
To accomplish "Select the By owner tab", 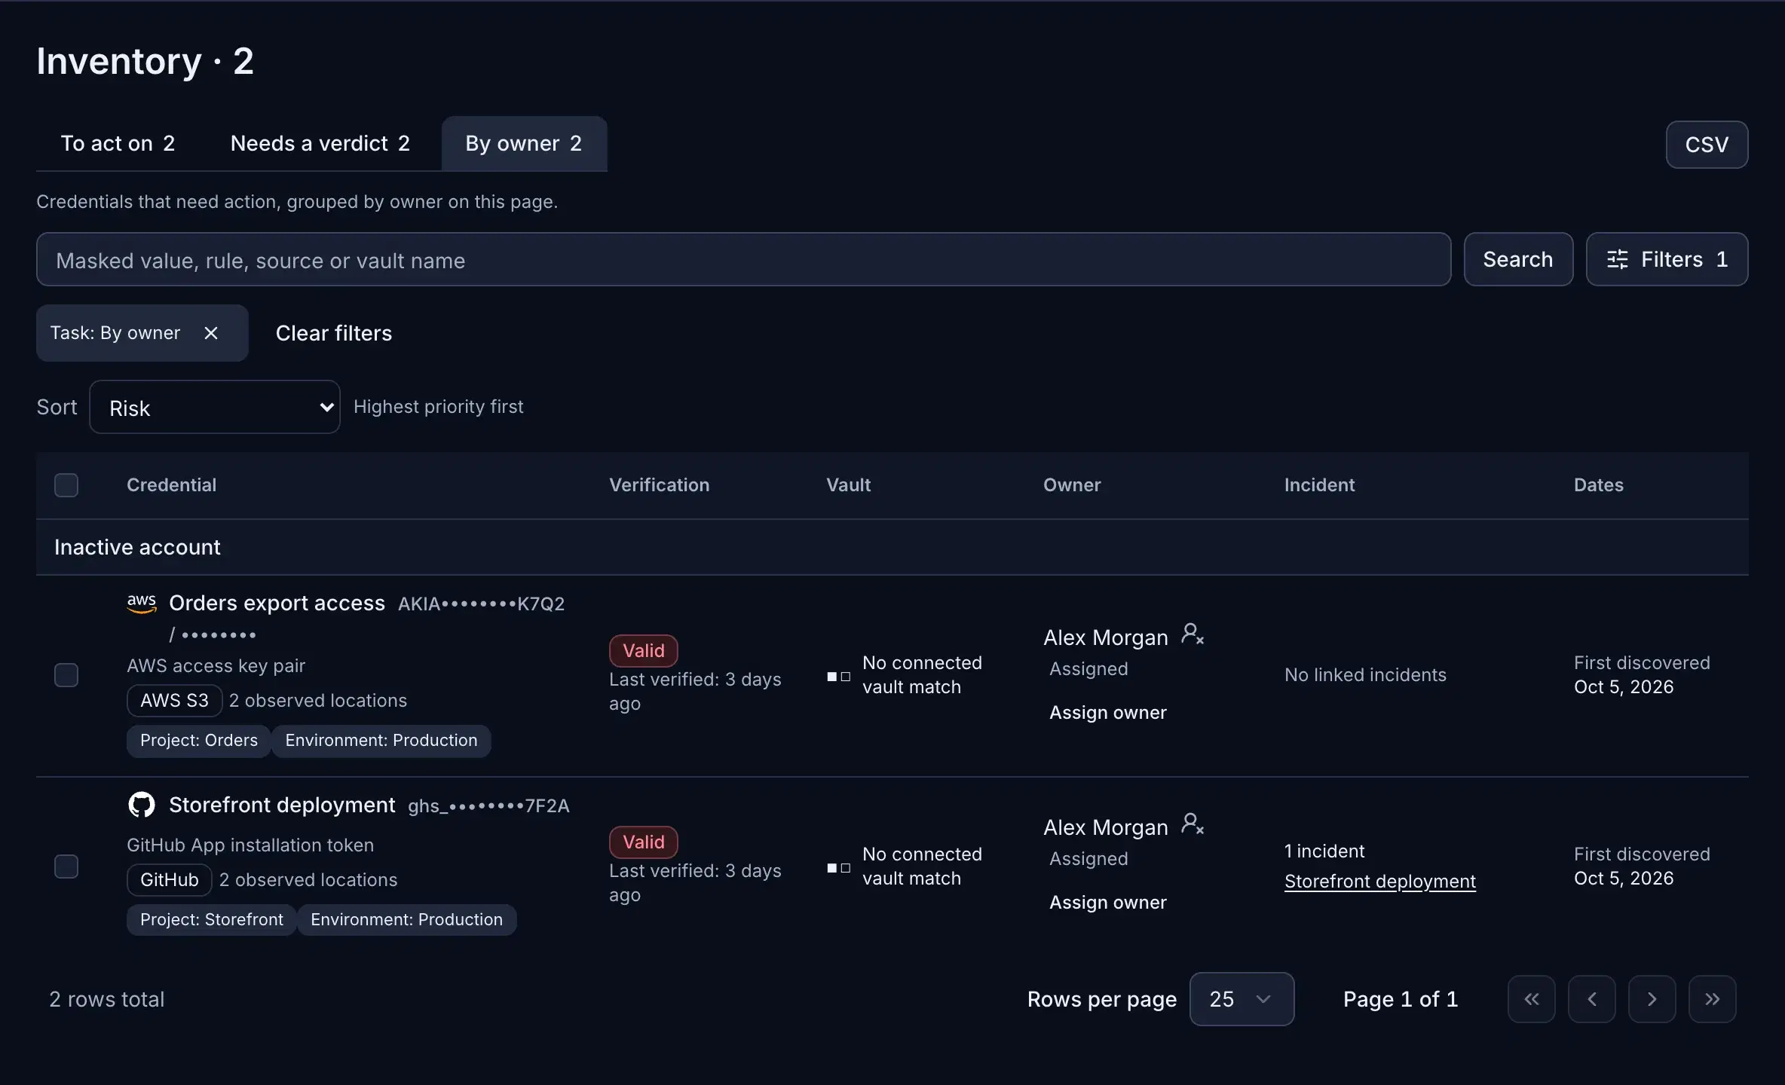I will point(524,143).
